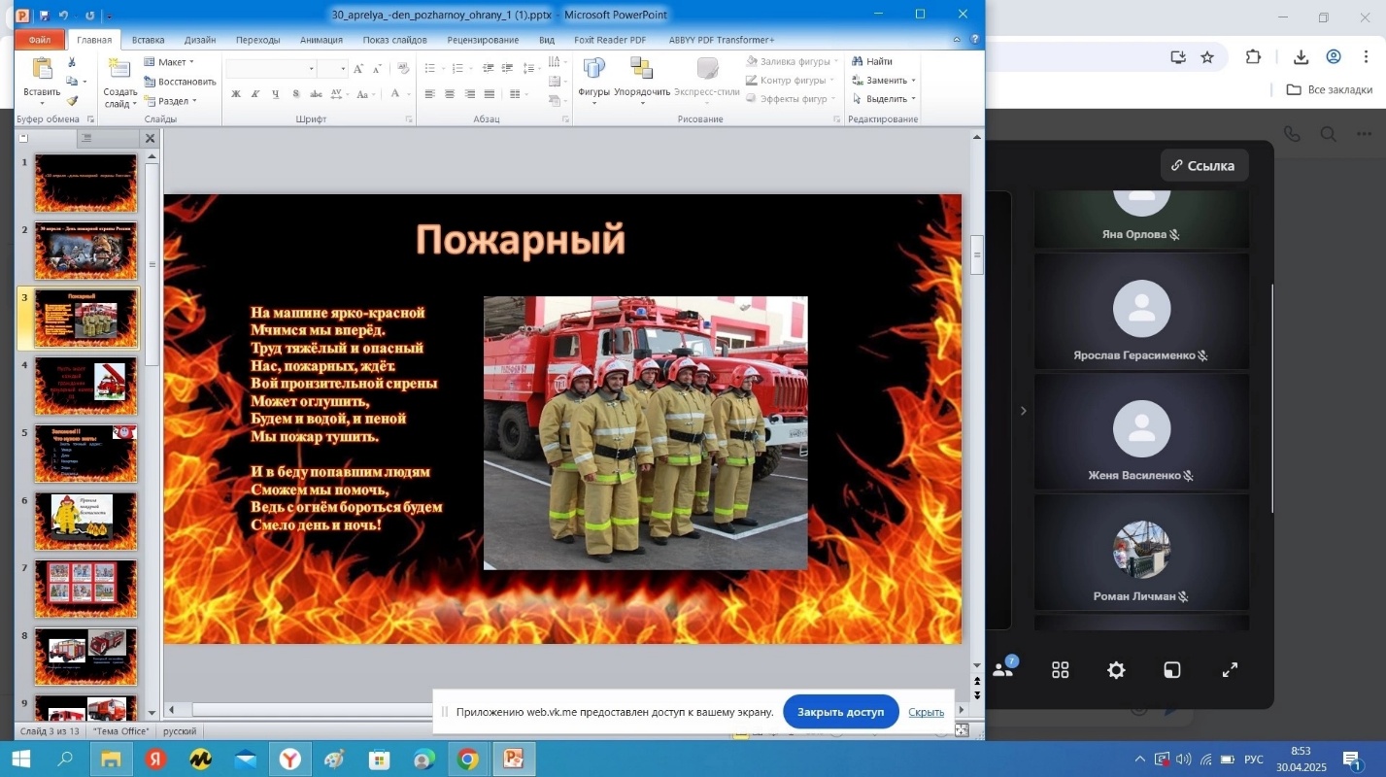Open the Рецензирование tab
This screenshot has width=1386, height=777.
point(483,40)
